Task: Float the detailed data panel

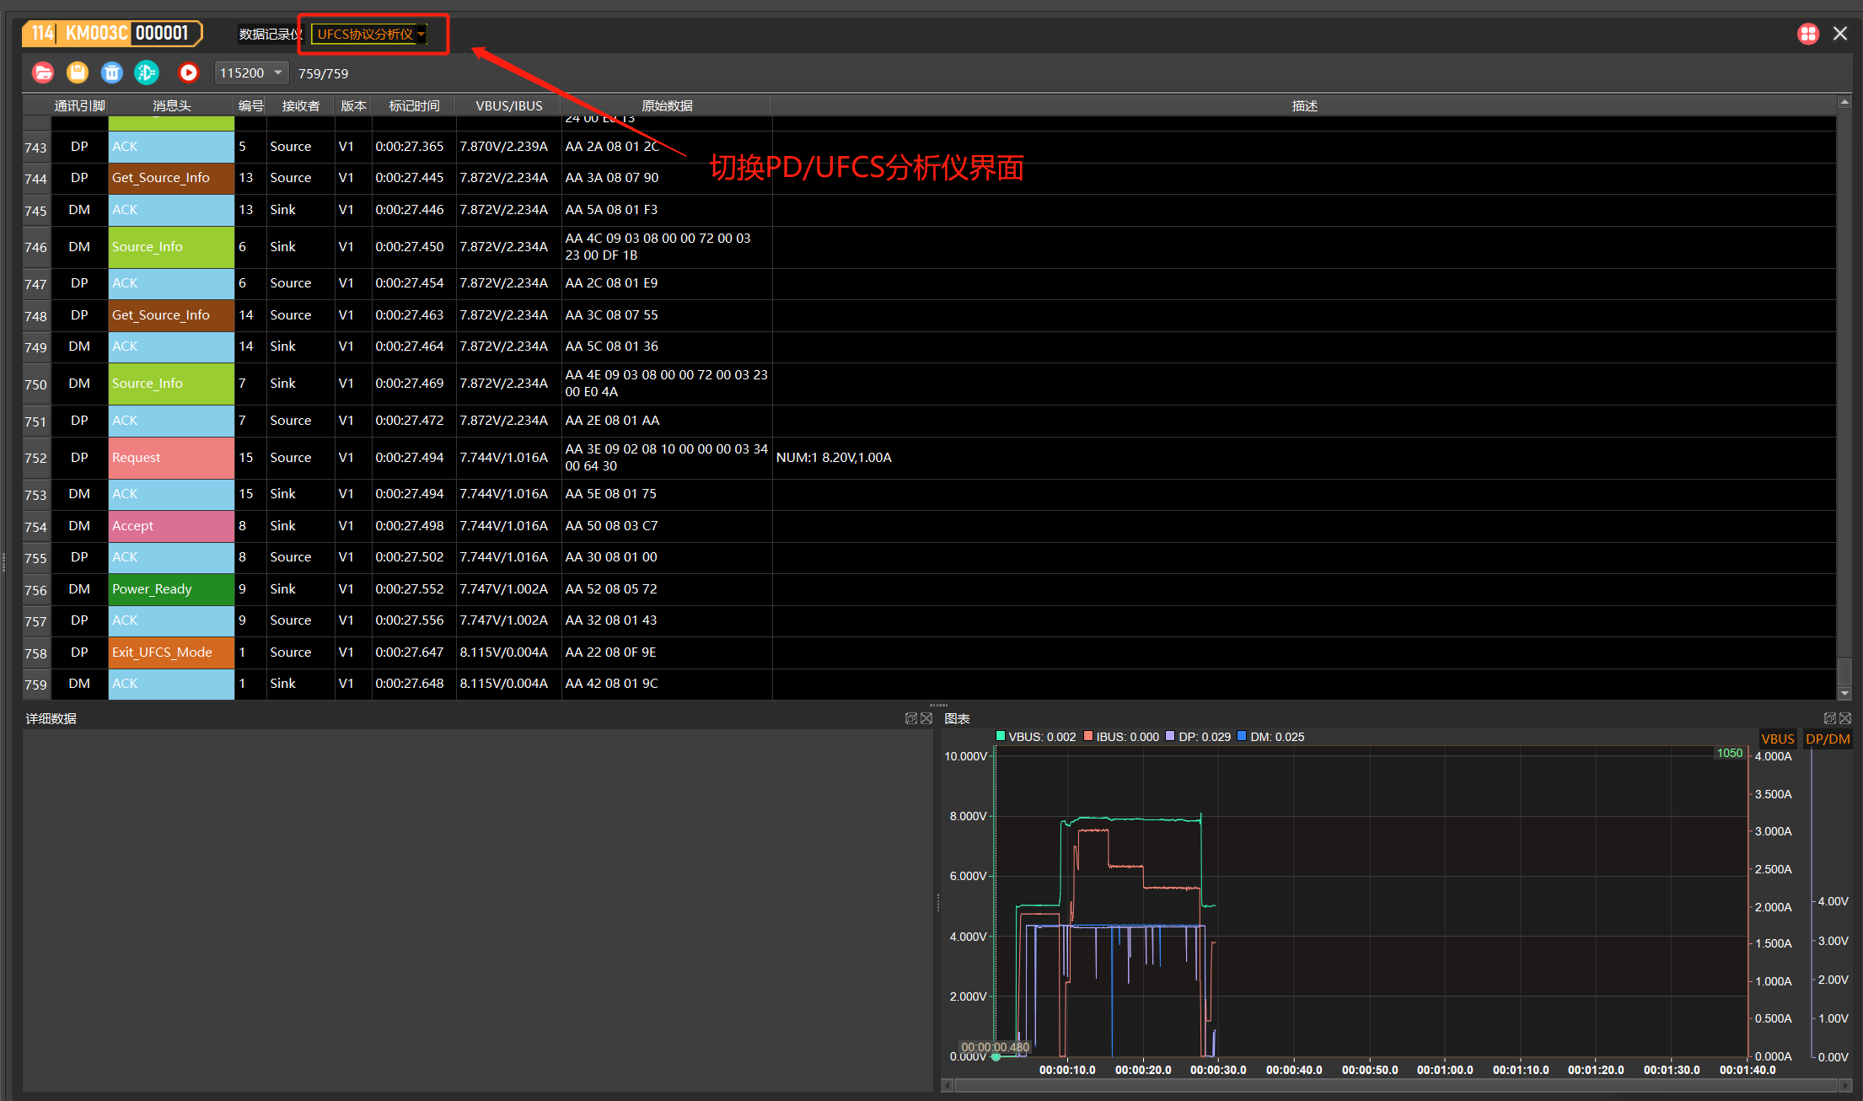Action: (911, 718)
